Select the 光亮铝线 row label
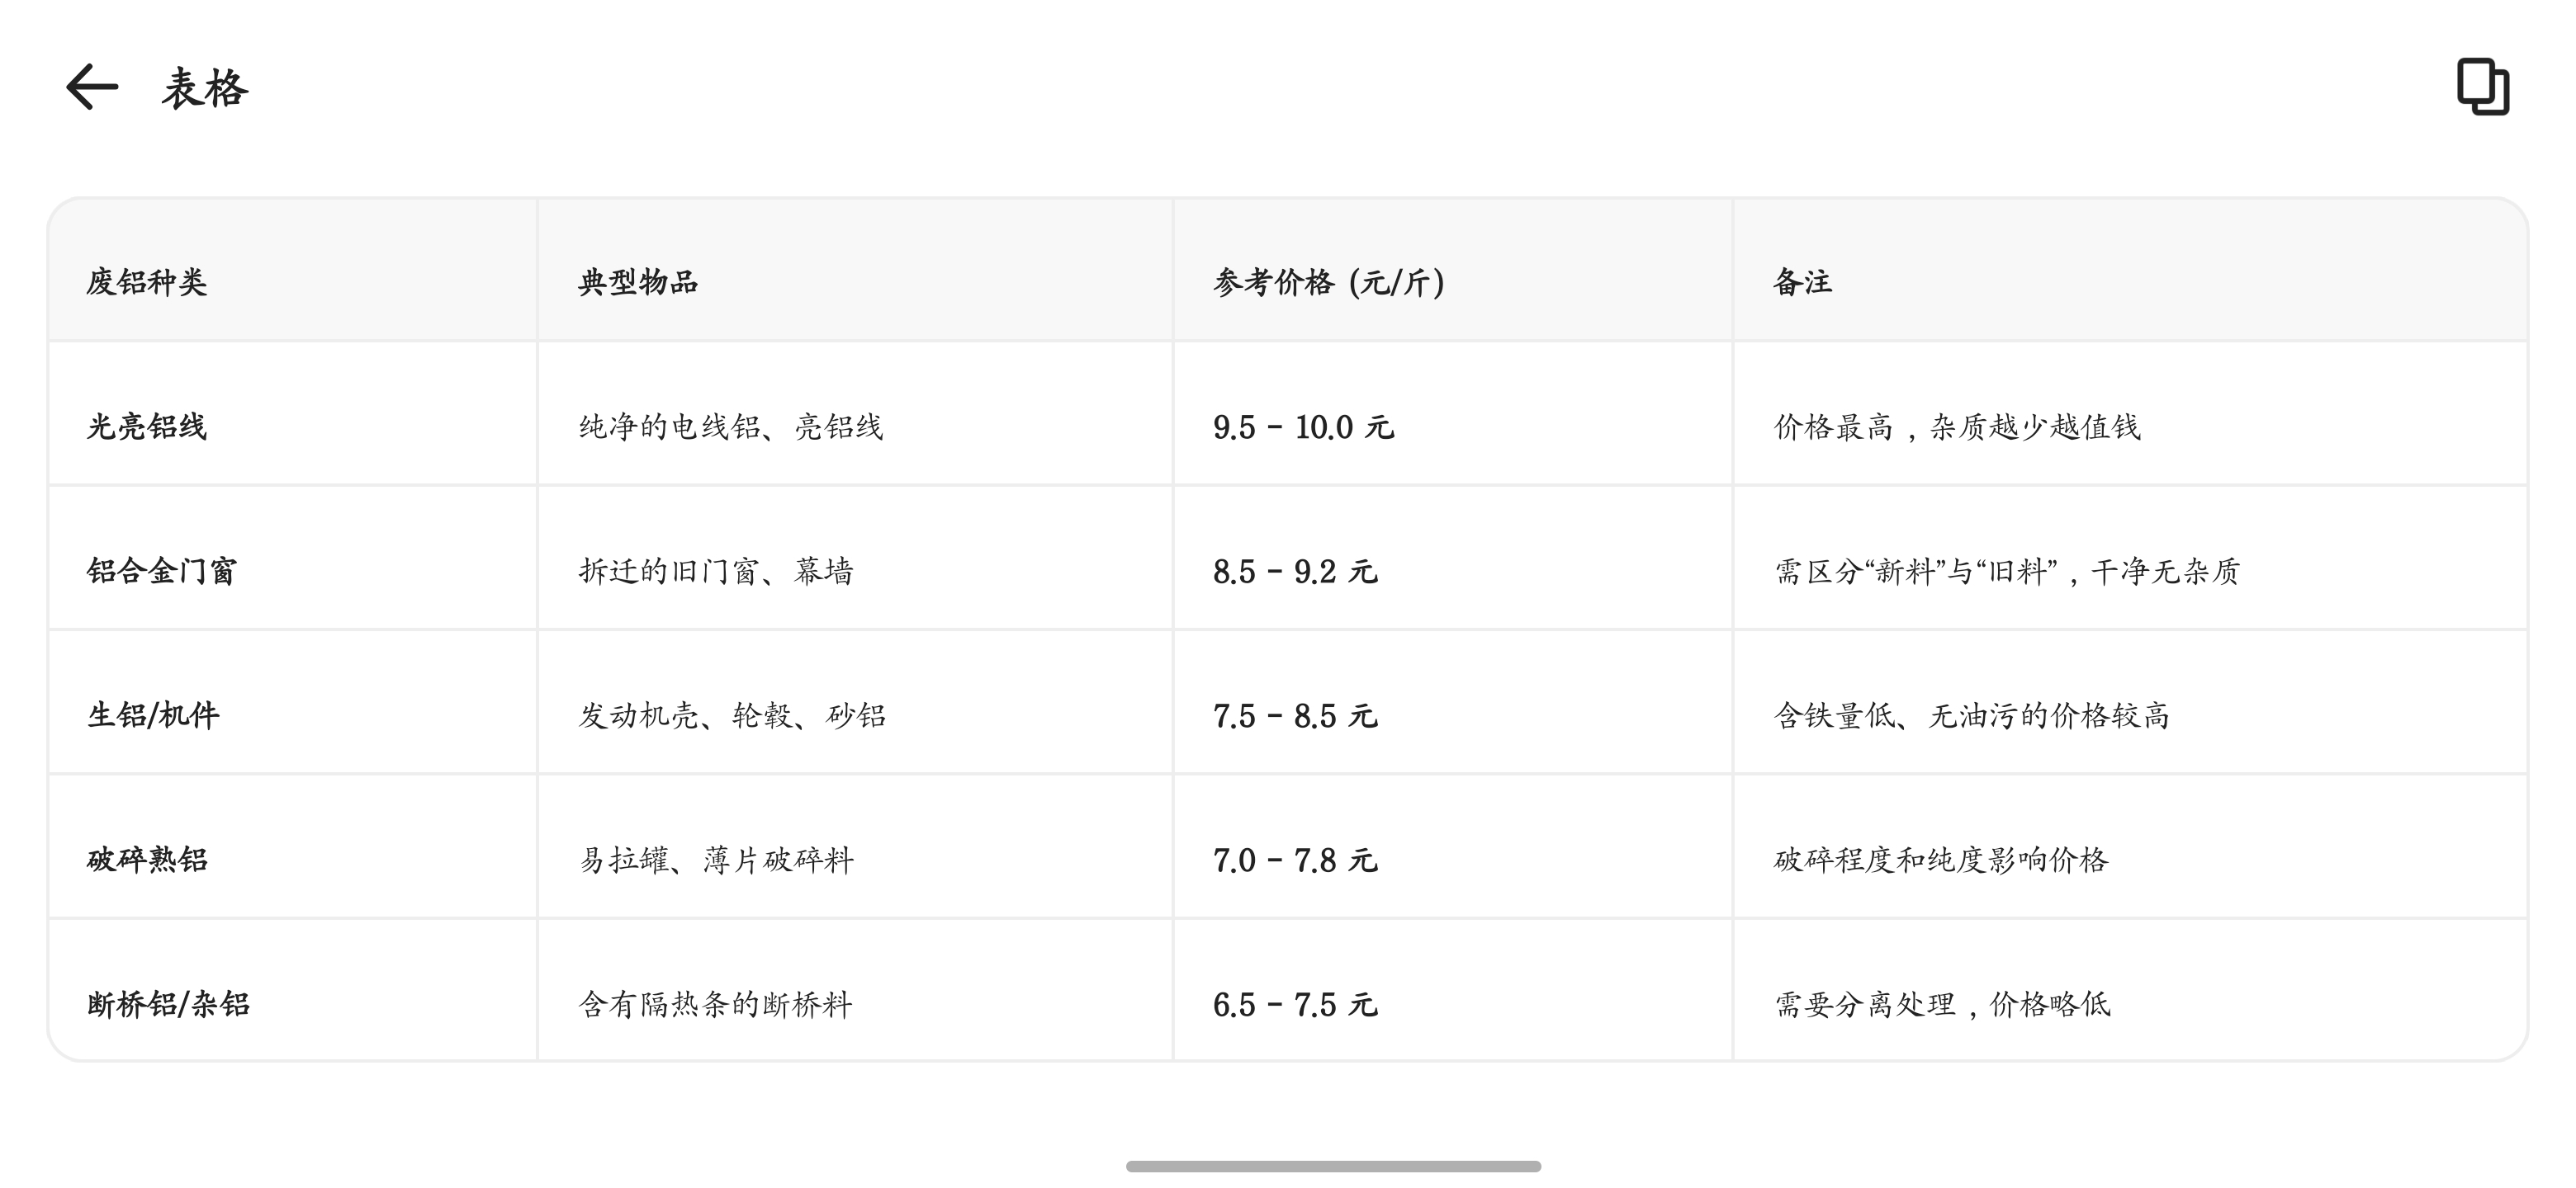The width and height of the screenshot is (2576, 1188). click(x=147, y=427)
